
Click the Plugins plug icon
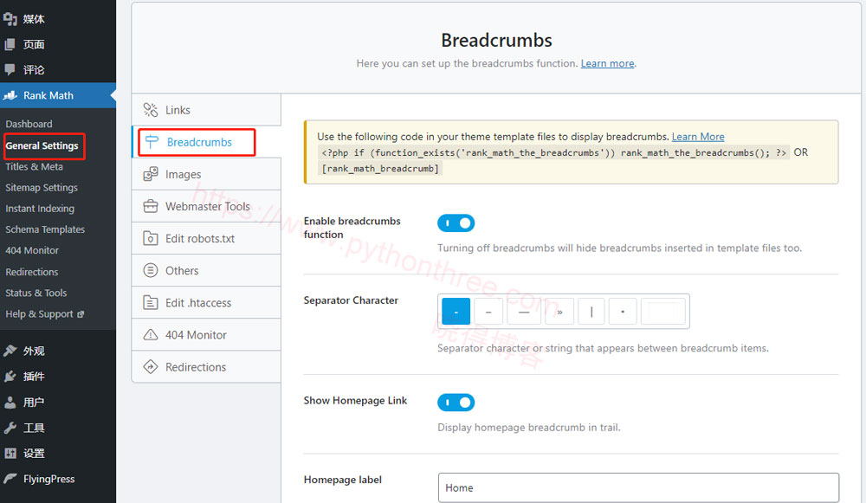(10, 377)
